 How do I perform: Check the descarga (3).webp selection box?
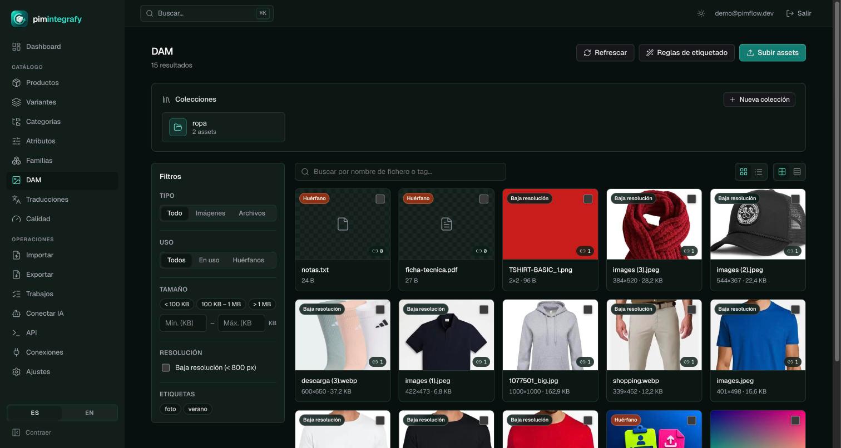point(380,310)
